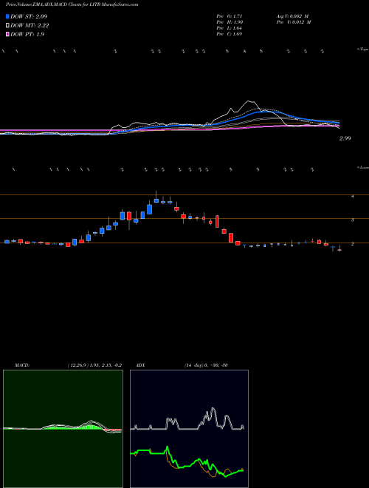Click the 'Pre H: 1.99' value

[x=230, y=22]
